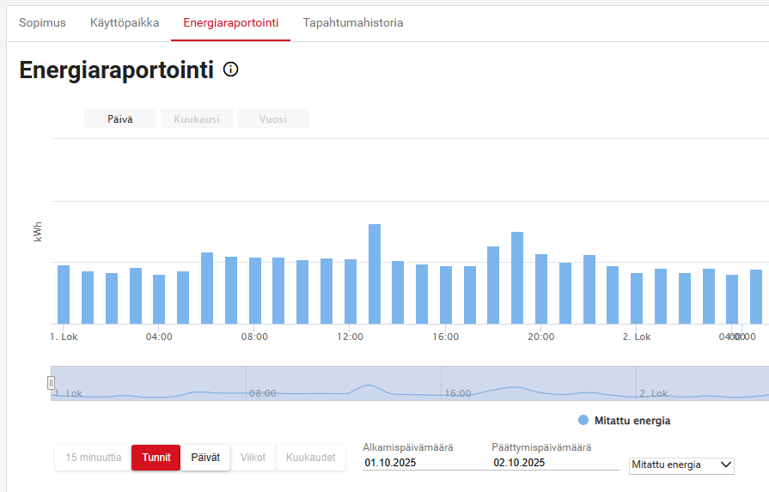Click the Alkamispäivämäärä date field

point(423,463)
